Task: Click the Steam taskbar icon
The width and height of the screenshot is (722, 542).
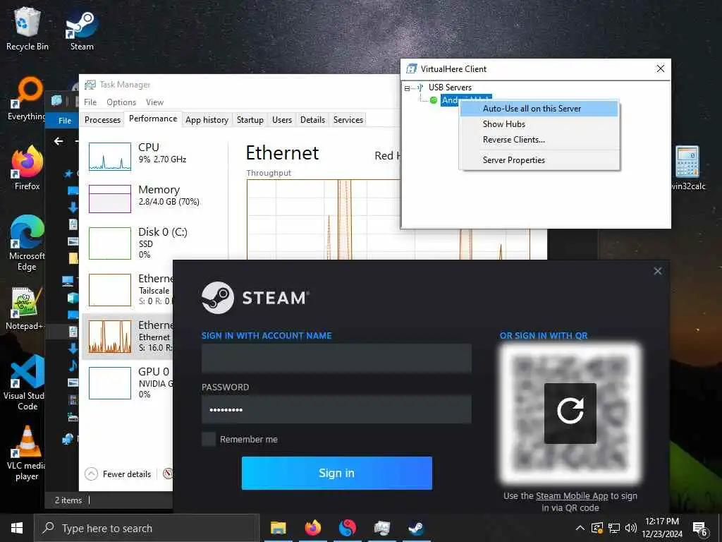Action: tap(416, 528)
